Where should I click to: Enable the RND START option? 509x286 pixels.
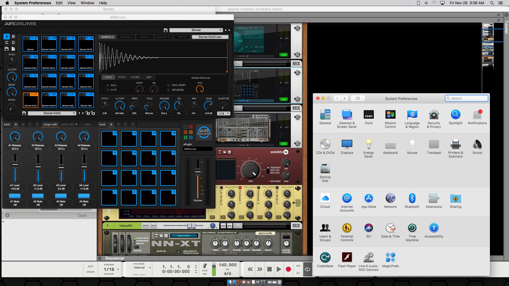pos(168,85)
